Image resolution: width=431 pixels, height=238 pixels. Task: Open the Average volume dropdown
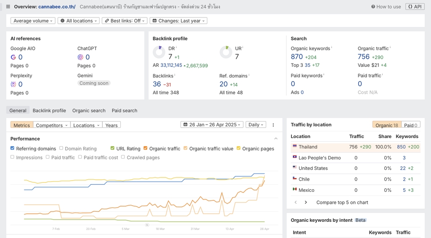[x=33, y=21]
